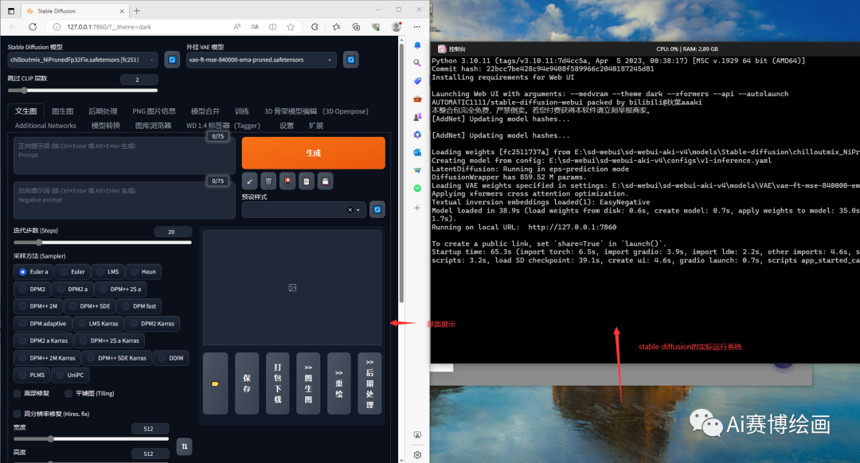Send the image to 图生图 button
This screenshot has height=463, width=860.
308,383
